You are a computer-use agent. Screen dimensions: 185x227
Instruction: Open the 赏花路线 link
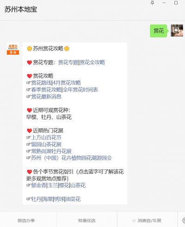42,83
